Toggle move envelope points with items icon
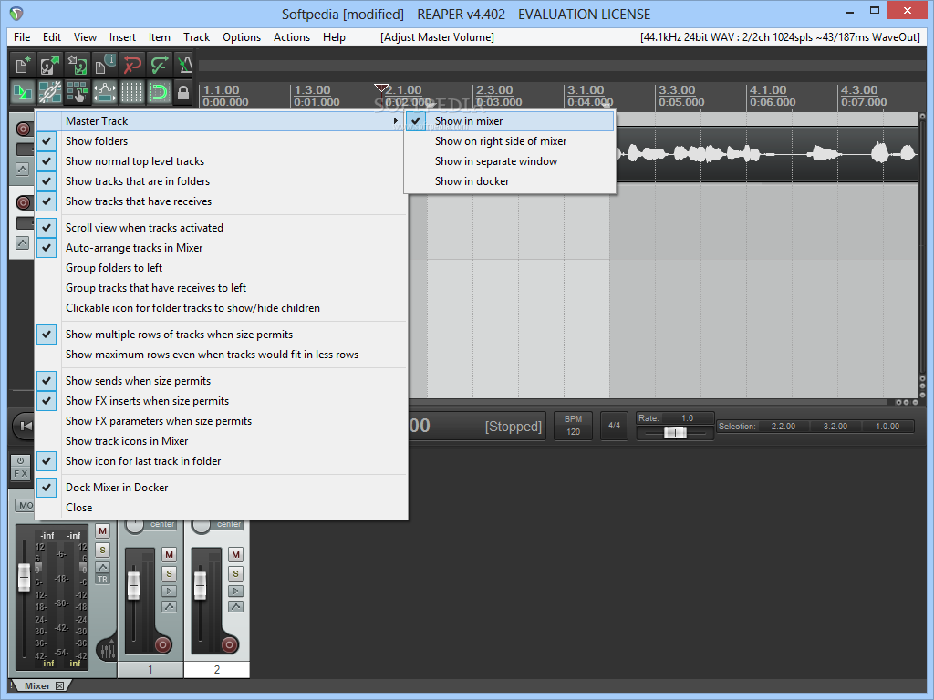The height and width of the screenshot is (700, 934). 105,92
